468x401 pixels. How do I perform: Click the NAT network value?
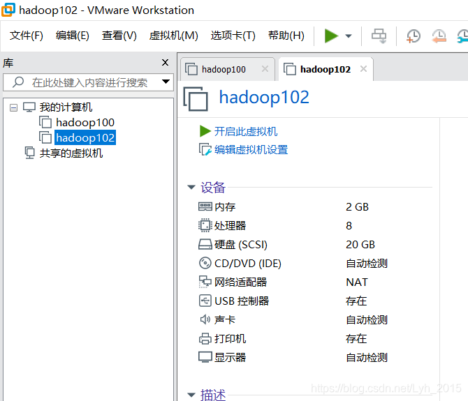click(357, 282)
